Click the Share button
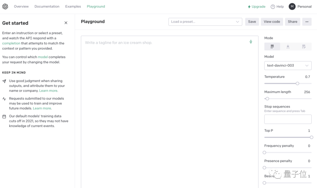This screenshot has height=188, width=317. 292,22
